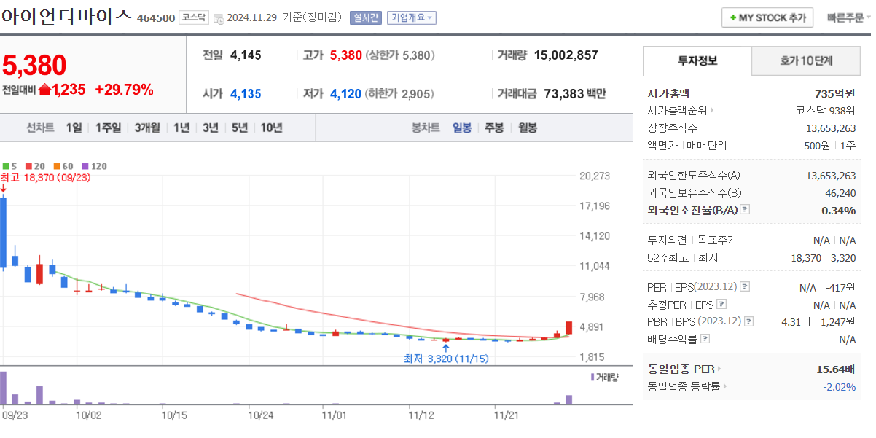Image resolution: width=876 pixels, height=438 pixels.
Task: Click the 전일 price 4,145
Action: click(x=246, y=55)
